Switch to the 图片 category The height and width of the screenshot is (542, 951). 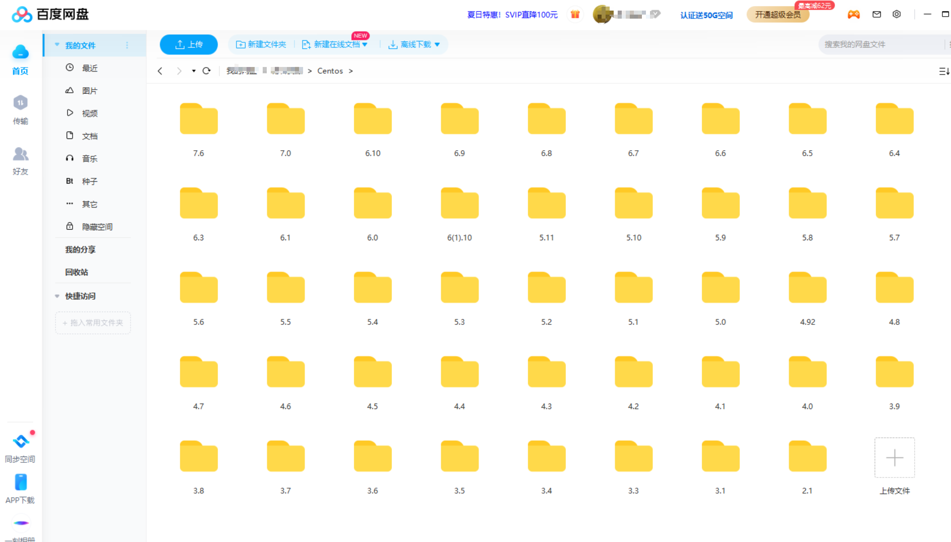(x=90, y=90)
